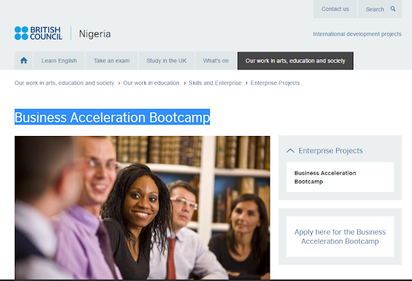412x281 pixels.
Task: Select Our work in arts, education and society tab
Action: (x=295, y=61)
